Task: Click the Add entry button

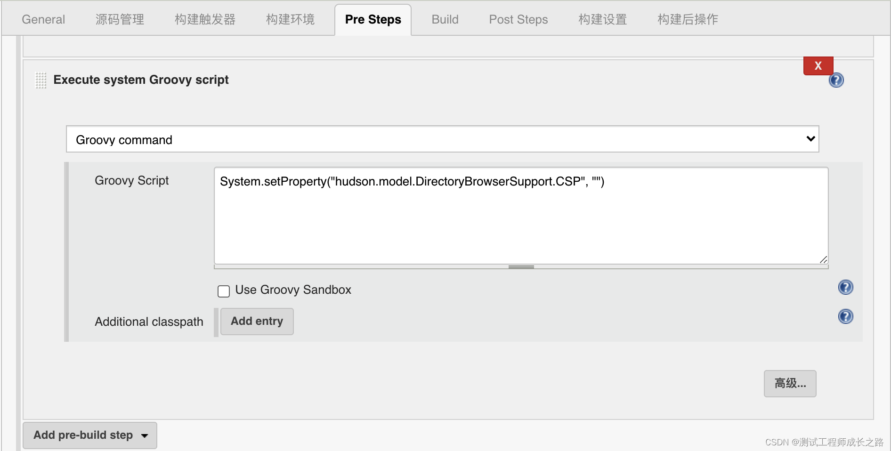Action: pos(257,322)
